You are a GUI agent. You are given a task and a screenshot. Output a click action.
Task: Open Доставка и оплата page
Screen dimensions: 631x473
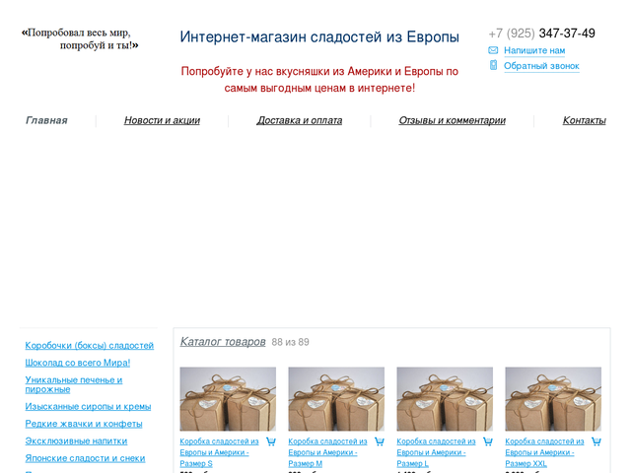point(300,120)
